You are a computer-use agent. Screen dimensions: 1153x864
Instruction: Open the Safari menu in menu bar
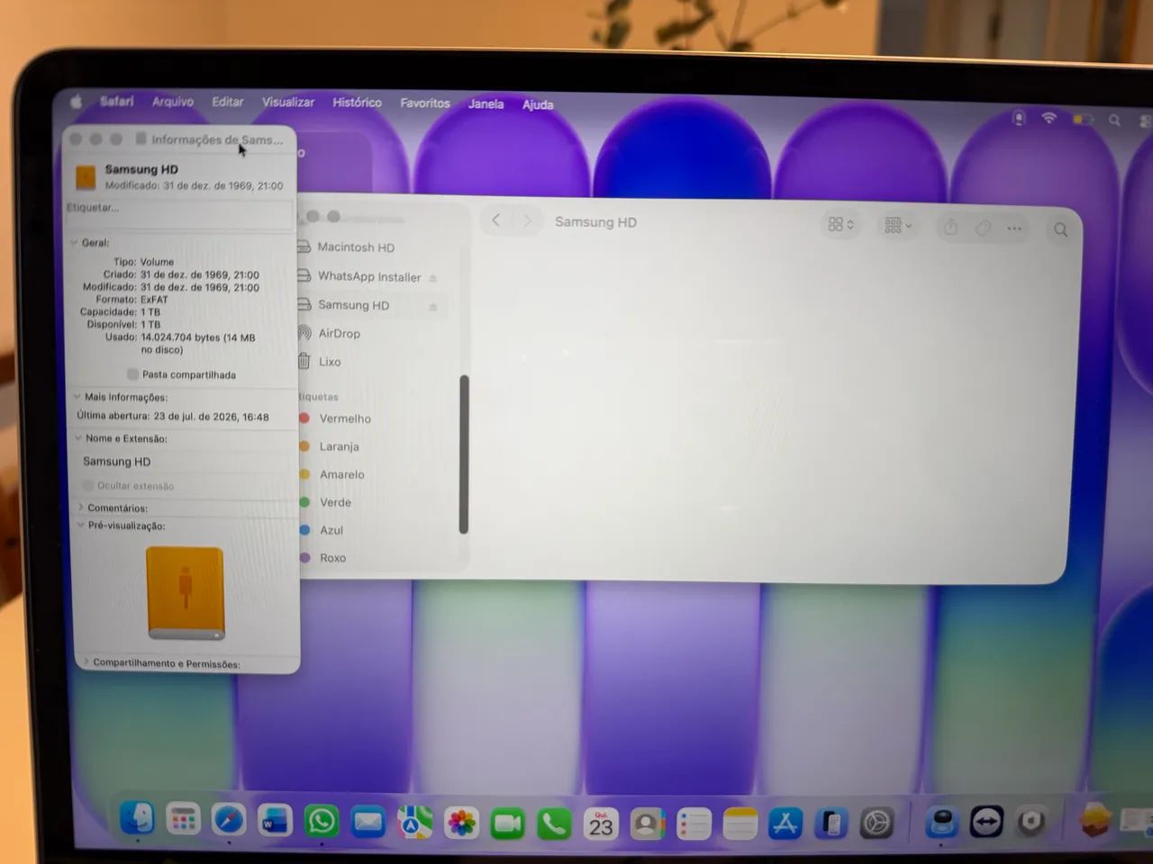click(x=116, y=102)
